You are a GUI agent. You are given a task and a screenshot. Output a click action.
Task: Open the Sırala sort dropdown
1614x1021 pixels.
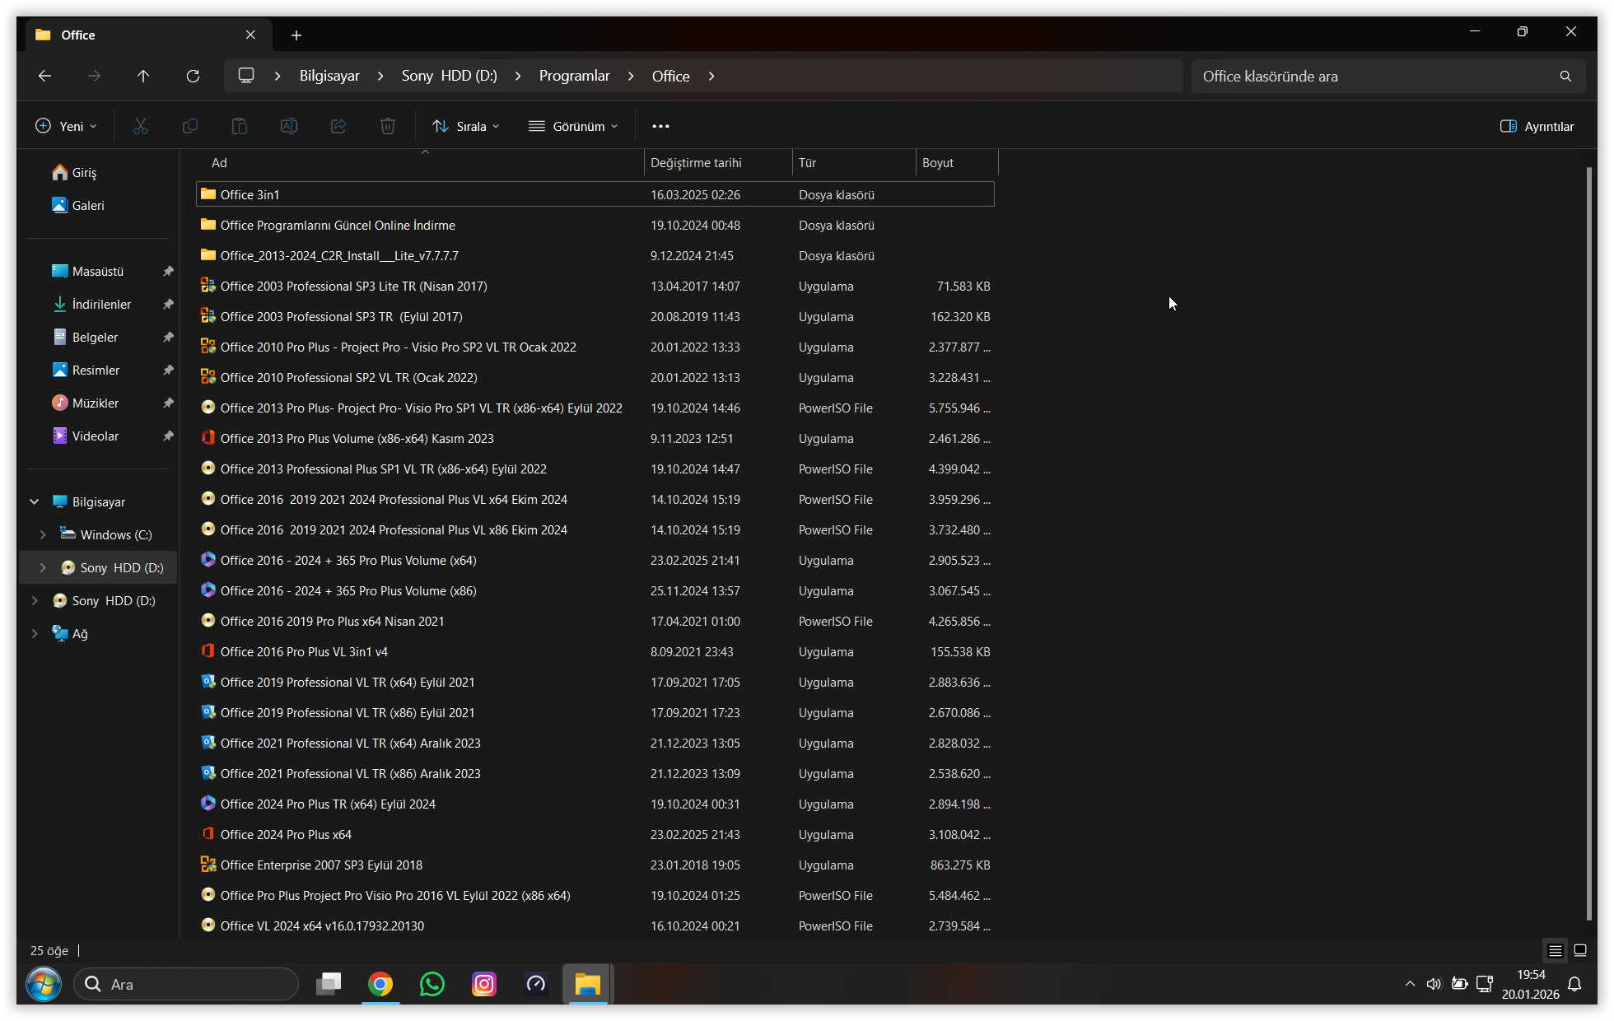point(466,126)
